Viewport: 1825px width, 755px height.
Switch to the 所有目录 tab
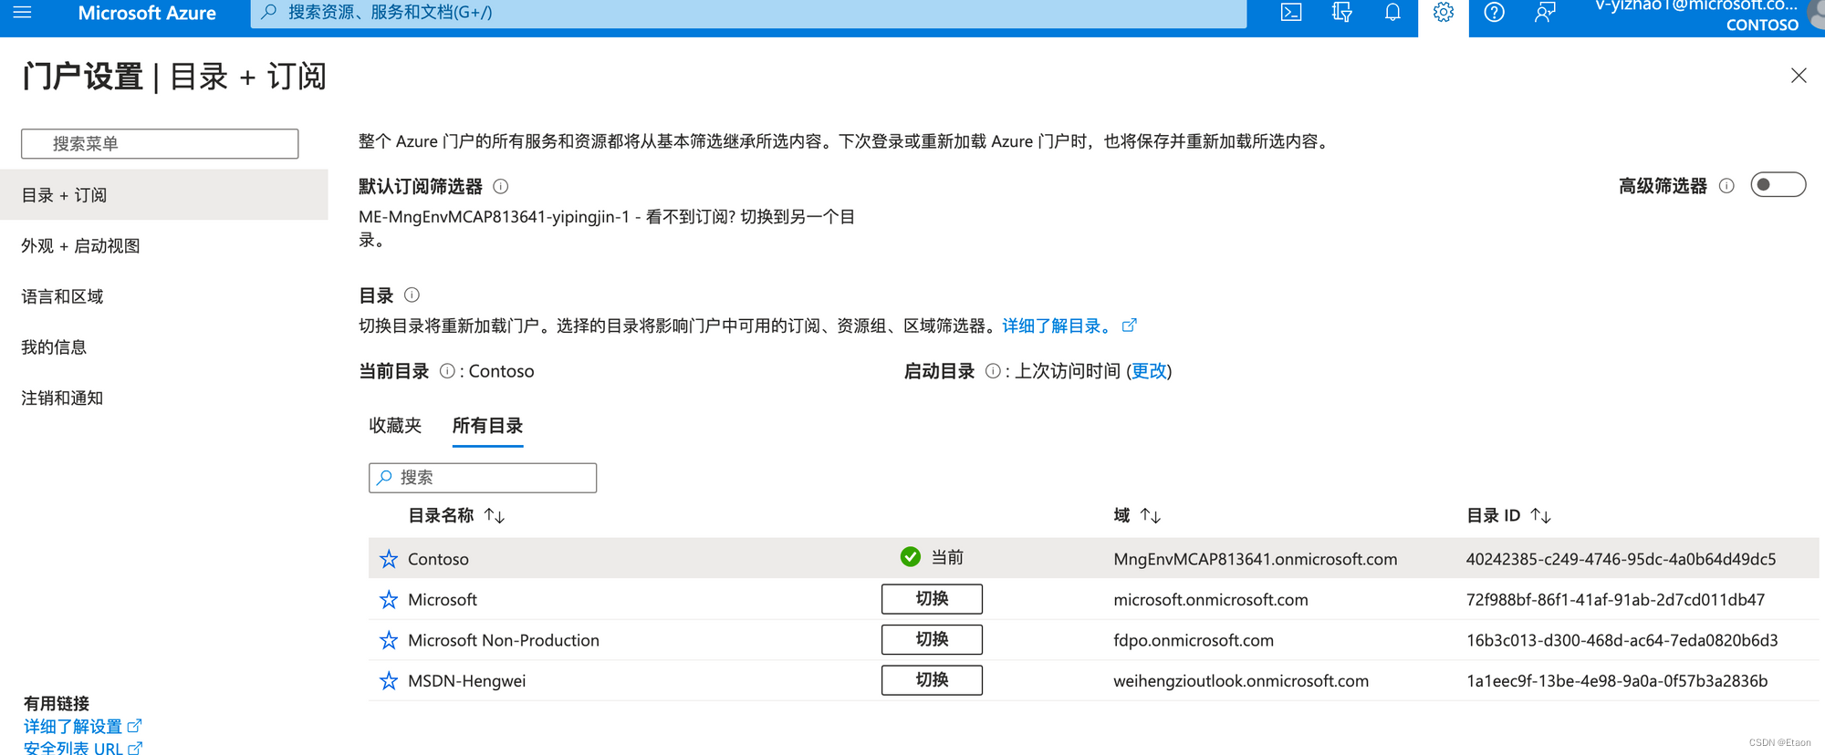click(x=487, y=426)
